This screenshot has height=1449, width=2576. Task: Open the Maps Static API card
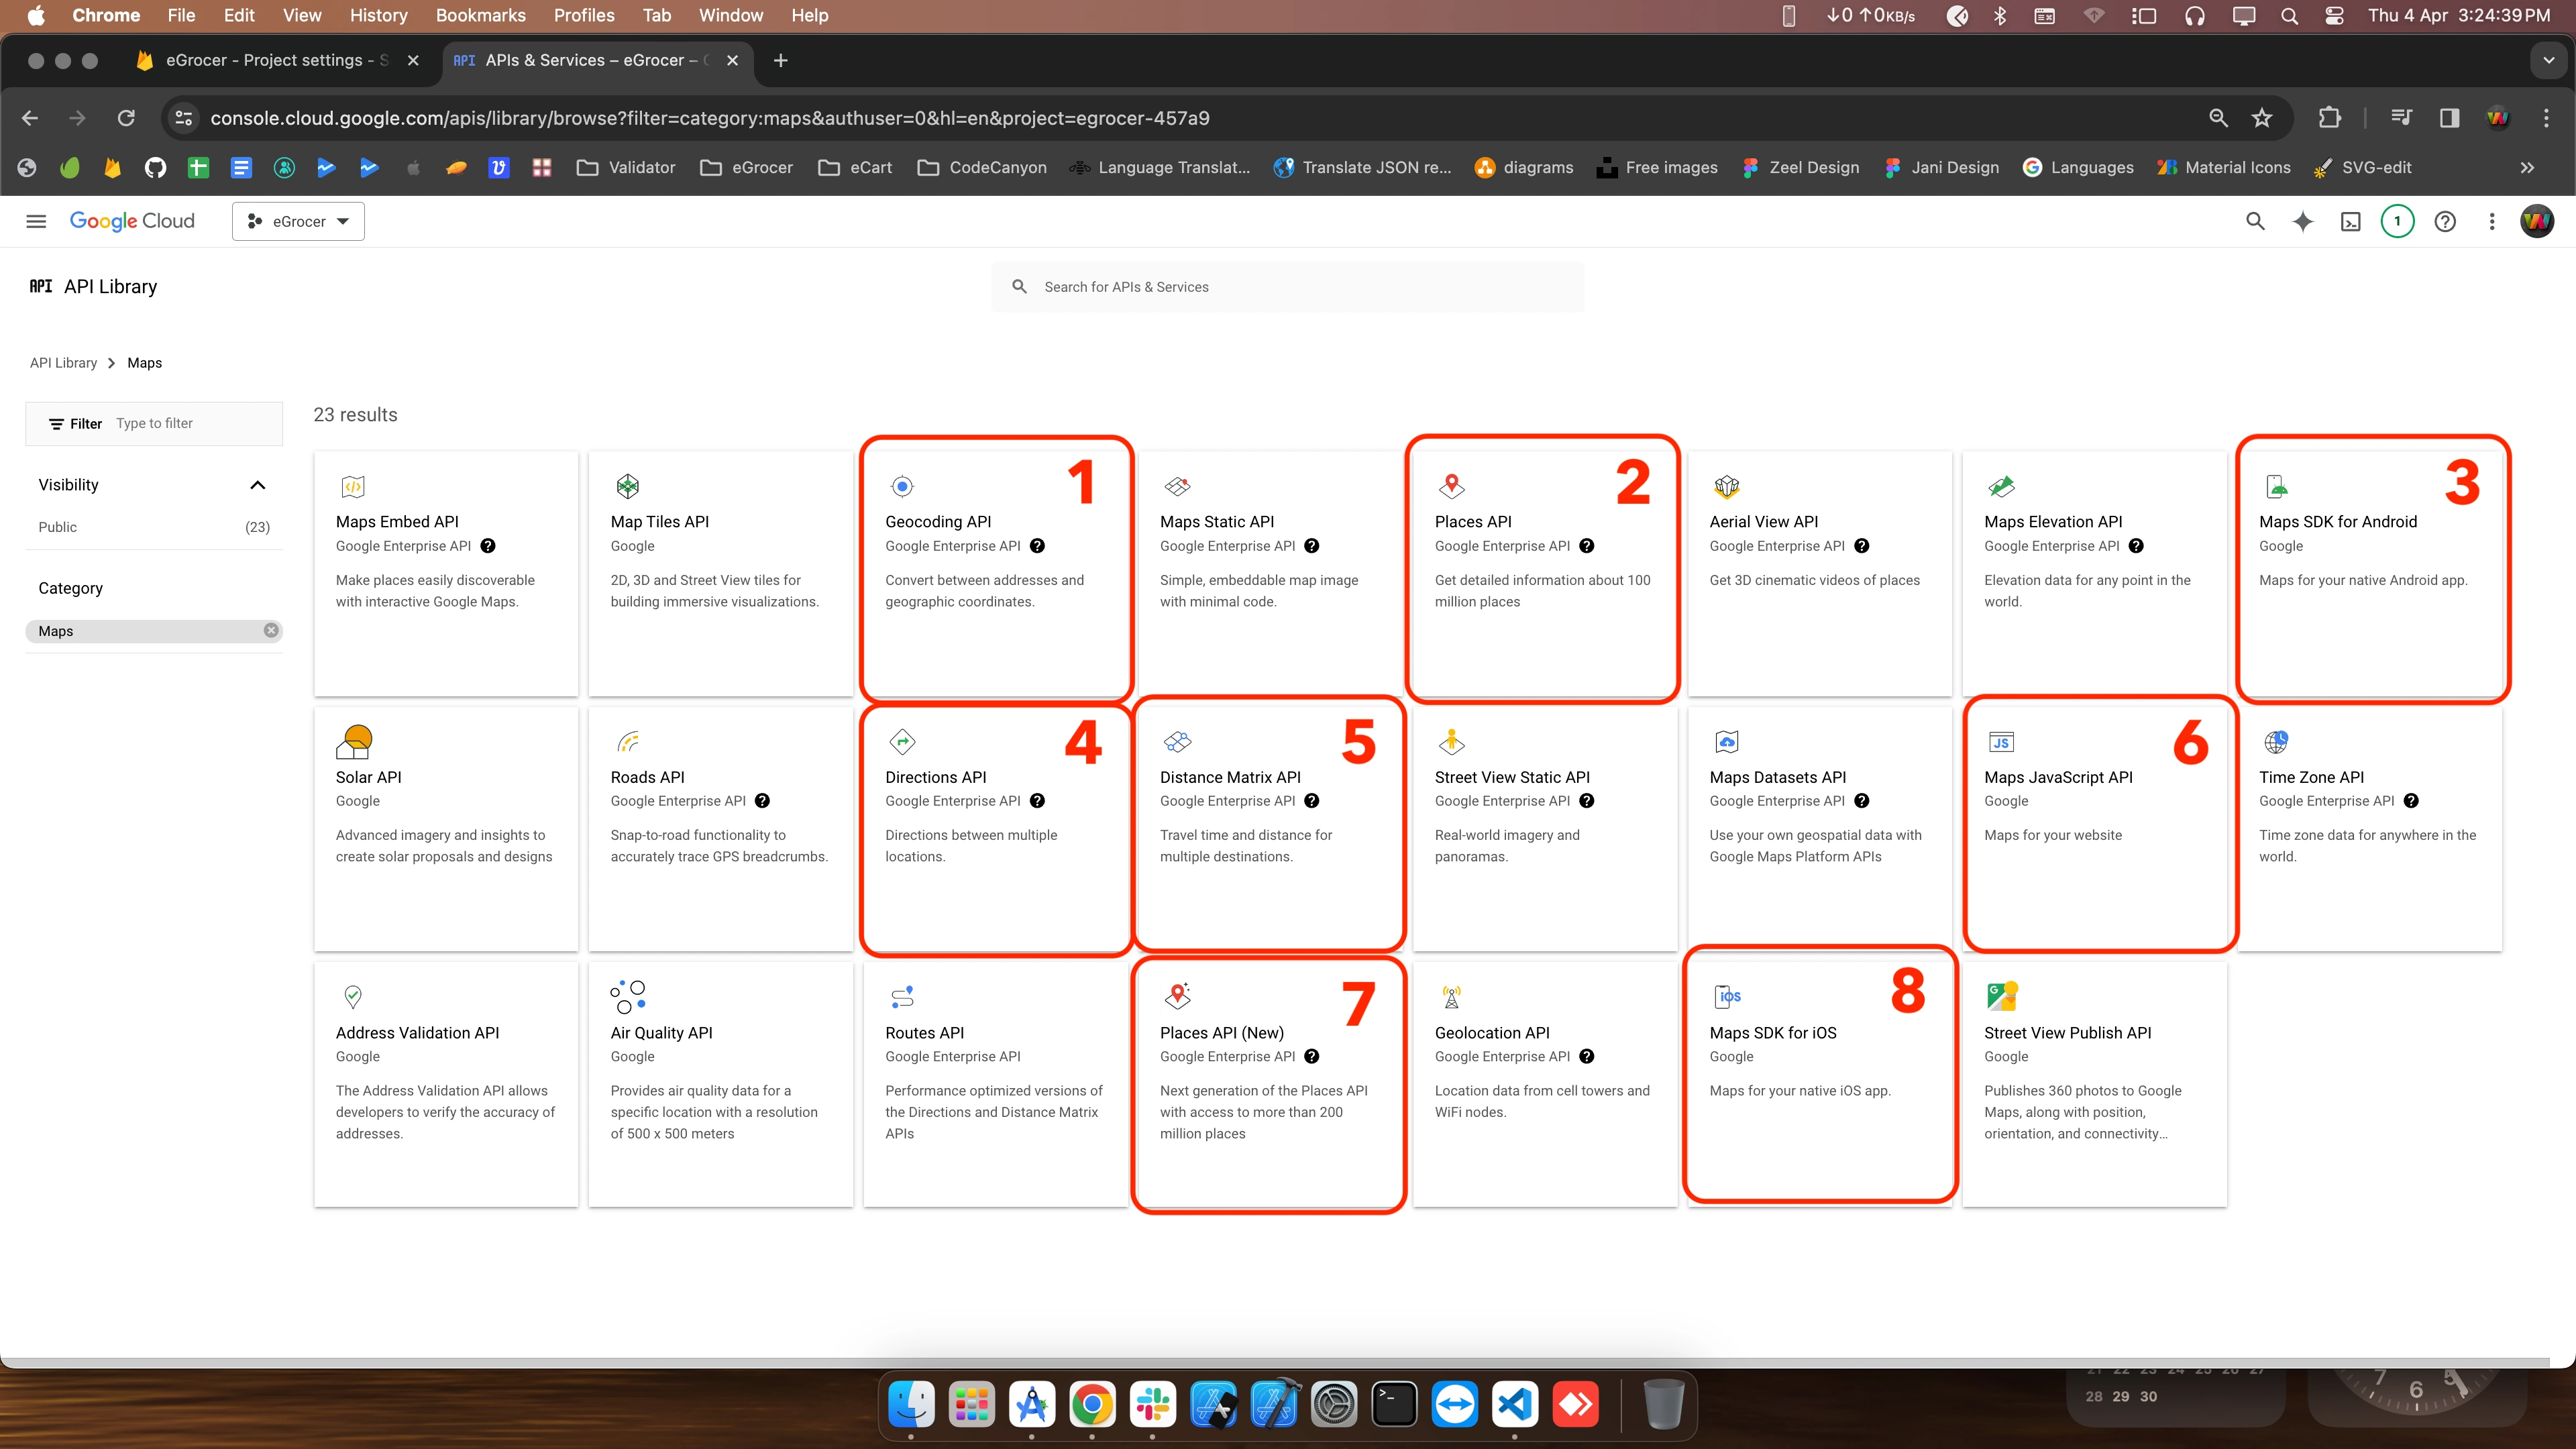point(1270,573)
